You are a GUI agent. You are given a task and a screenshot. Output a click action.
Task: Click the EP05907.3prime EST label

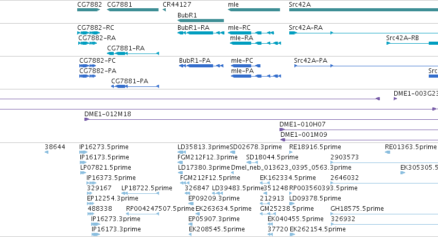(x=214, y=219)
